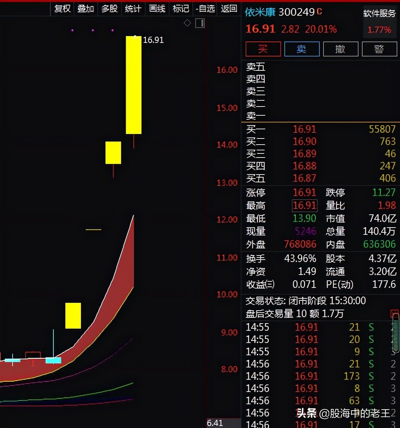The width and height of the screenshot is (400, 428).
Task: Click the 涨停 limit-up price 16.91
Action: point(304,193)
